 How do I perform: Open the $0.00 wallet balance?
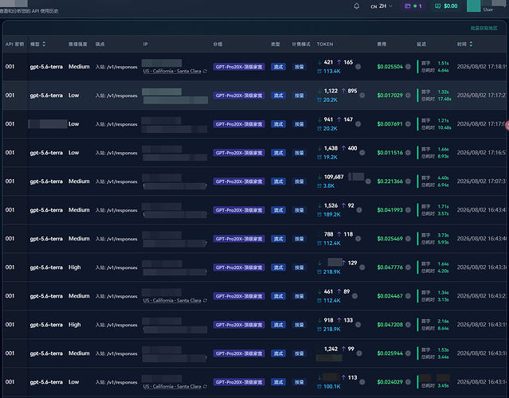(x=446, y=6)
